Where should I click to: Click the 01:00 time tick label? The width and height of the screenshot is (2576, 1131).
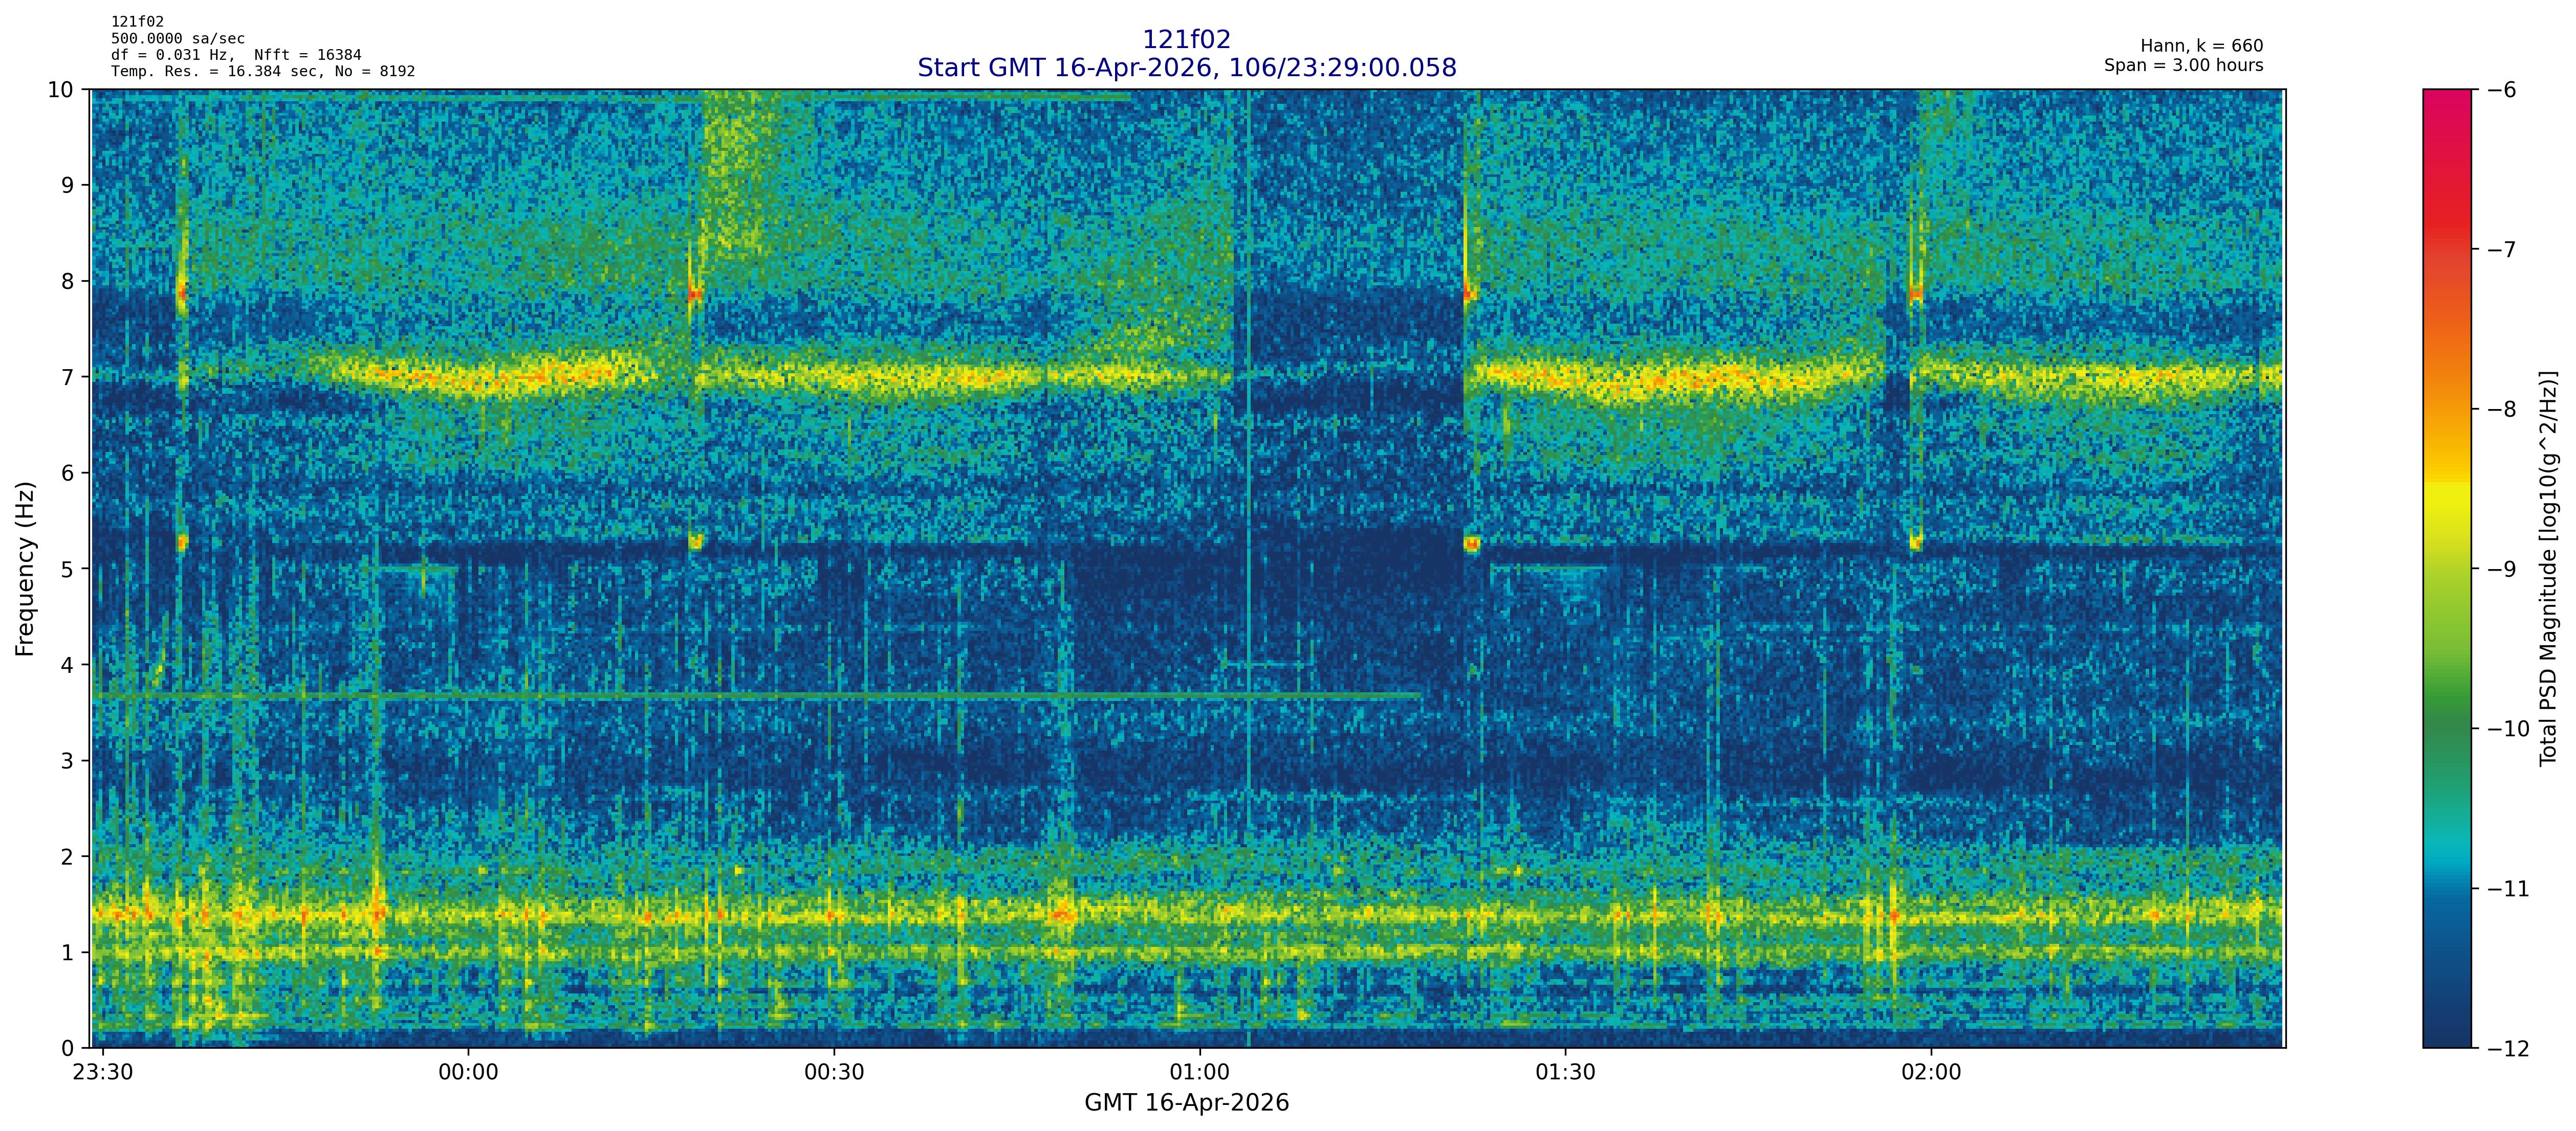click(x=1200, y=1073)
